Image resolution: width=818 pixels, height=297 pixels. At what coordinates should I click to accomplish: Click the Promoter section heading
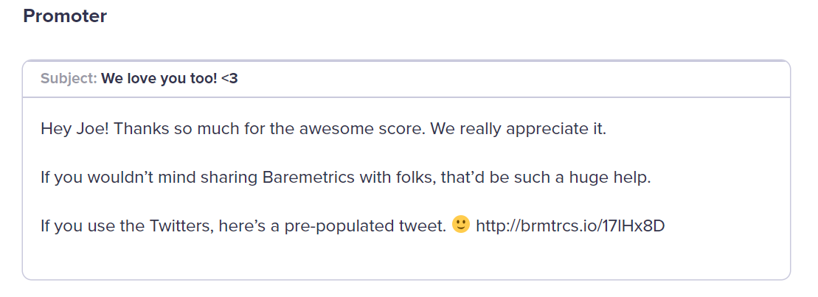pos(65,16)
